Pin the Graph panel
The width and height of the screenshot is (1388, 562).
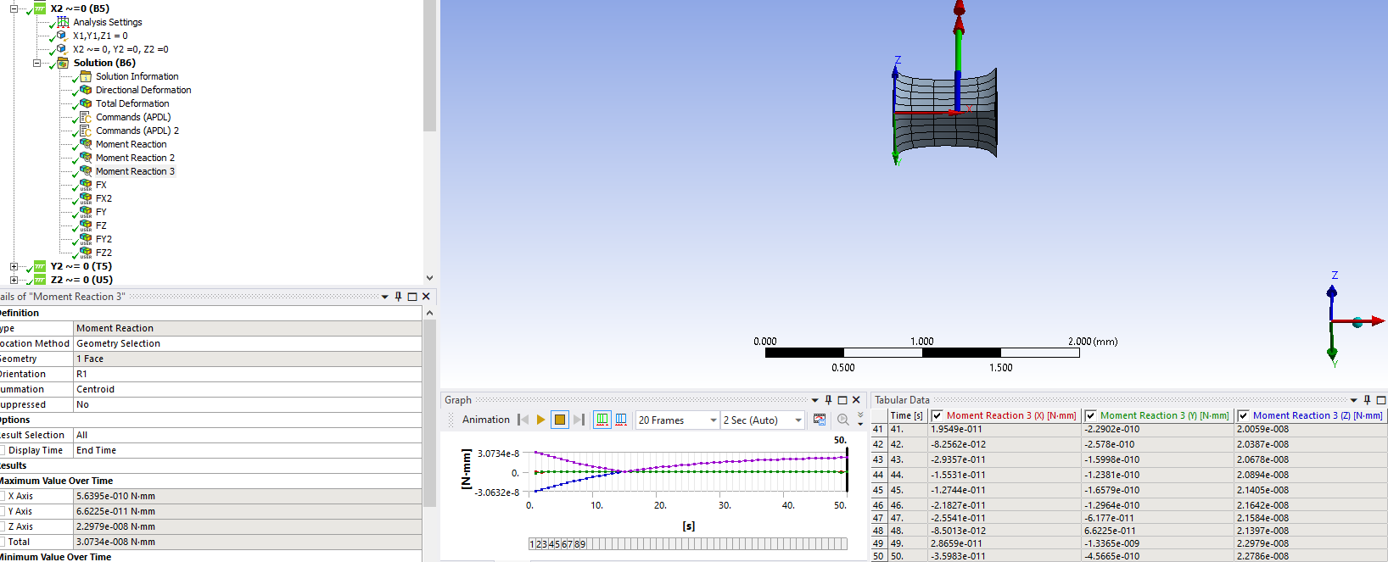[x=828, y=400]
